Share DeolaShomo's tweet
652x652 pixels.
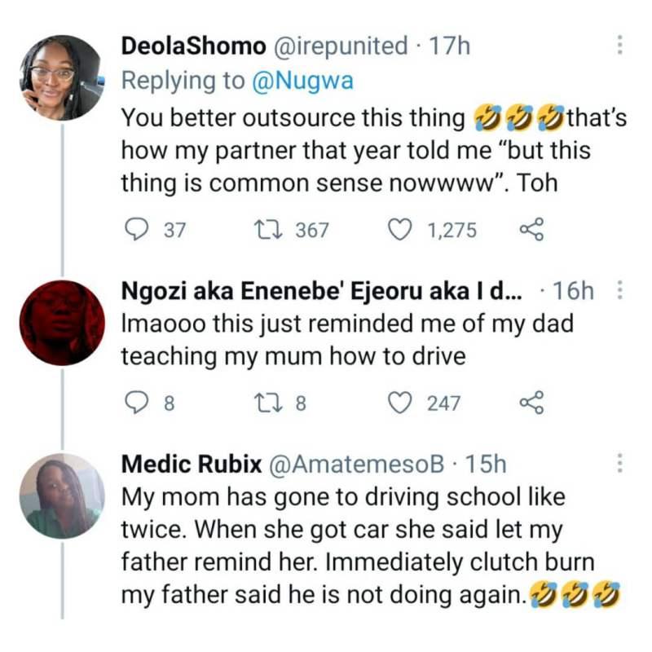coord(531,231)
